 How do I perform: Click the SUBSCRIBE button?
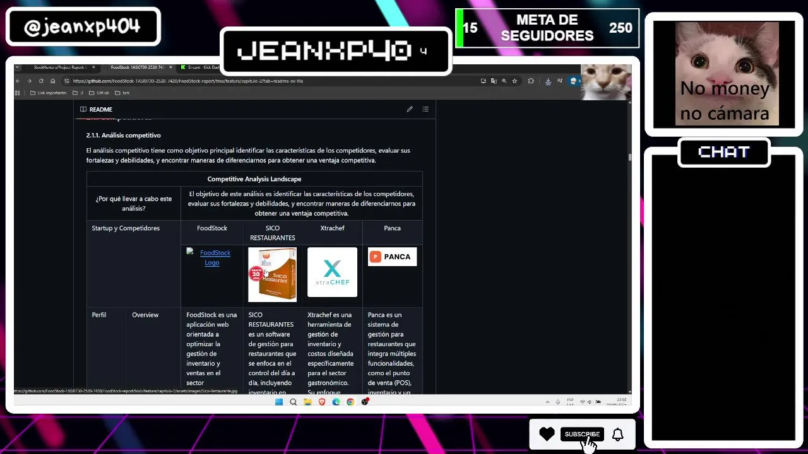[x=582, y=434]
